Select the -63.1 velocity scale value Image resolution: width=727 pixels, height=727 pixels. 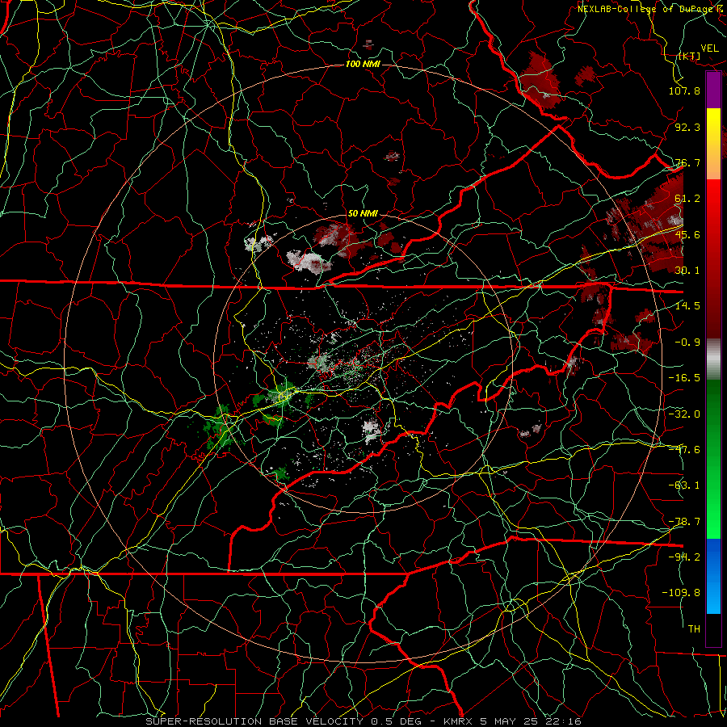(x=684, y=485)
